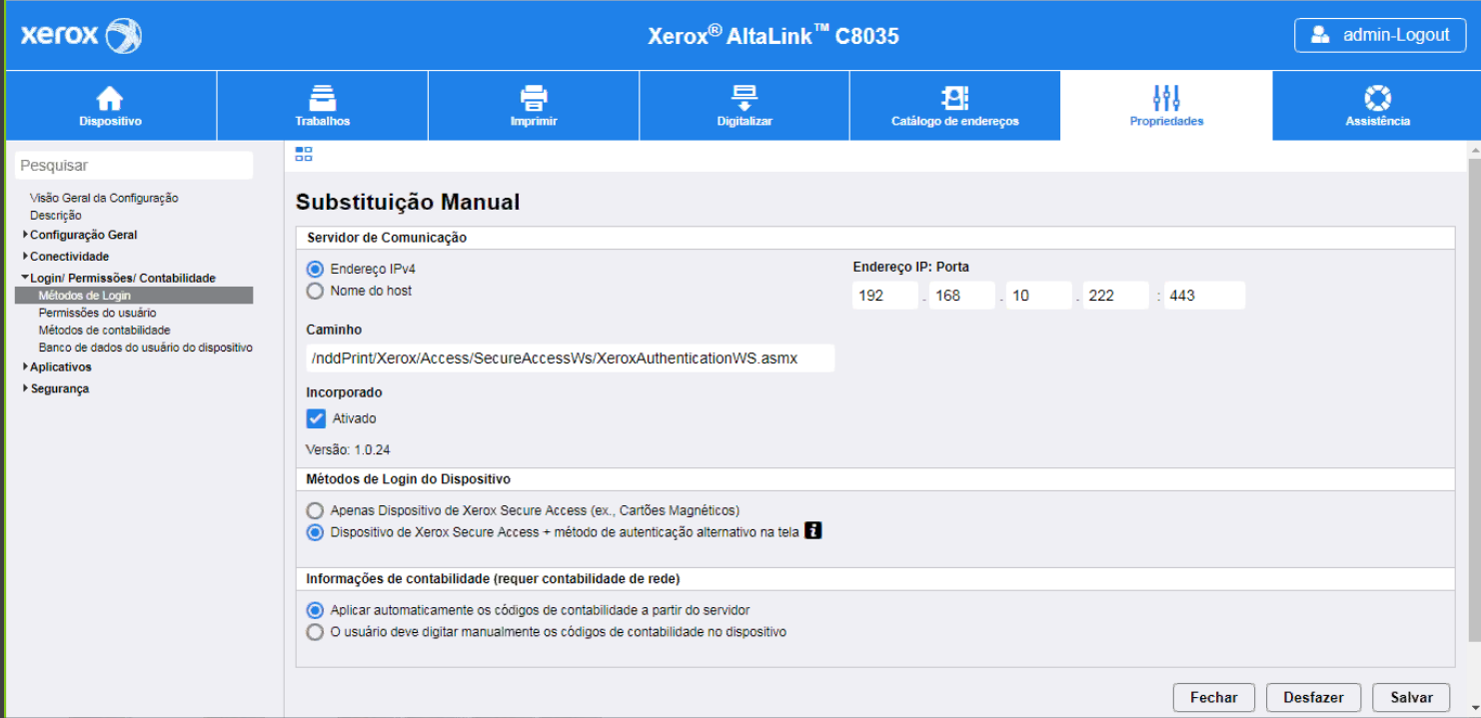1481x718 pixels.
Task: Click the info icon beside alternative authentication
Action: click(x=813, y=531)
